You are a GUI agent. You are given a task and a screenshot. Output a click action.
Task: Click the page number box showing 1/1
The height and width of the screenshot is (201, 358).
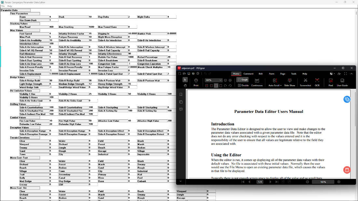click(x=260, y=182)
